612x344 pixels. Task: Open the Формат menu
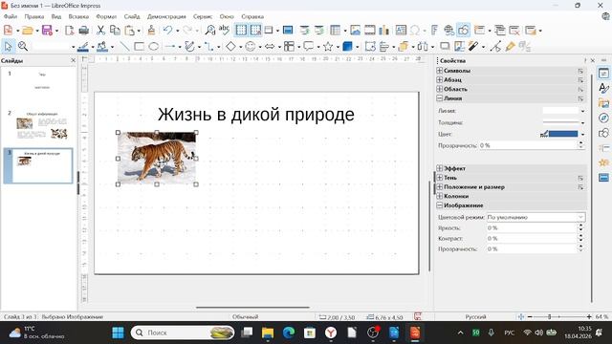106,16
